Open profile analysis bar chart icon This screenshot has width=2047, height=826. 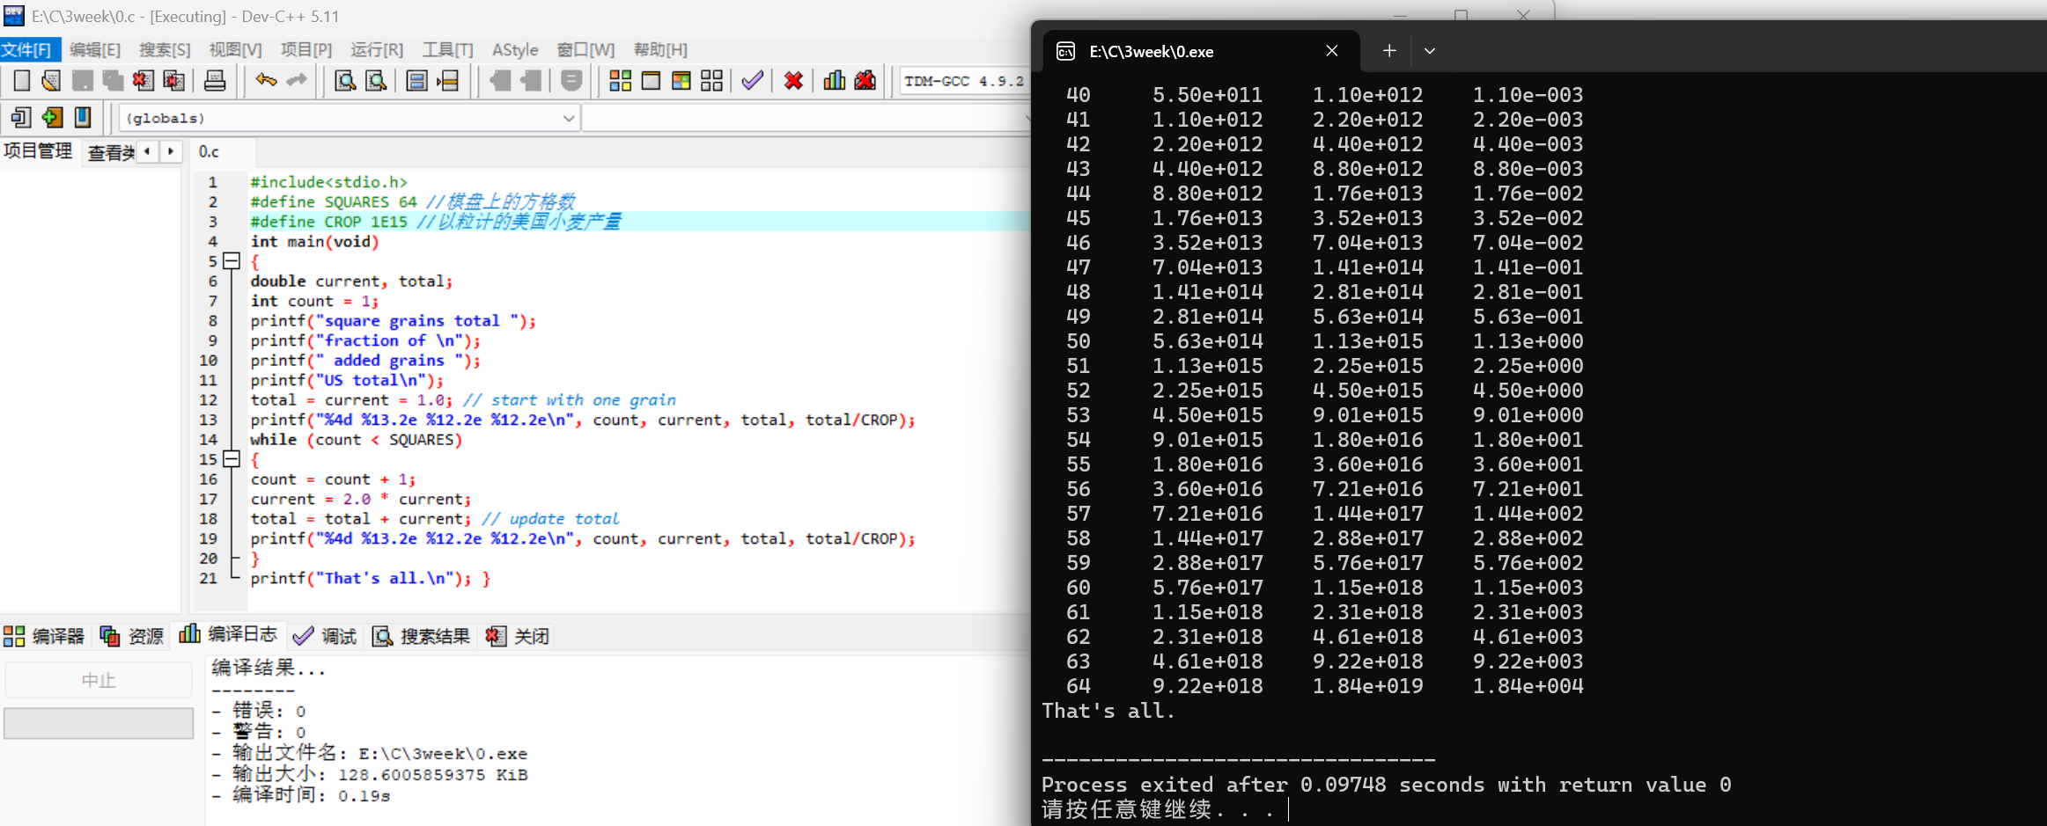[x=834, y=81]
